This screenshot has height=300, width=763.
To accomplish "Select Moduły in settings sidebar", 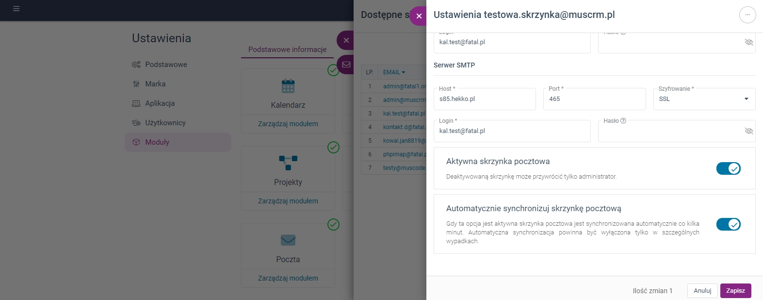I will [x=178, y=142].
